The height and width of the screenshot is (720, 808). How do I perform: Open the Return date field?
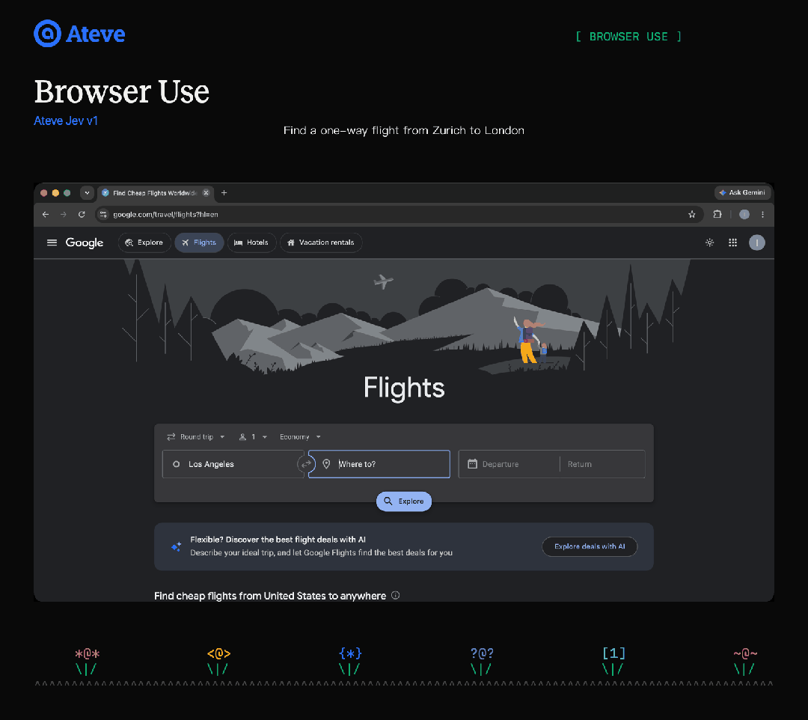point(602,464)
